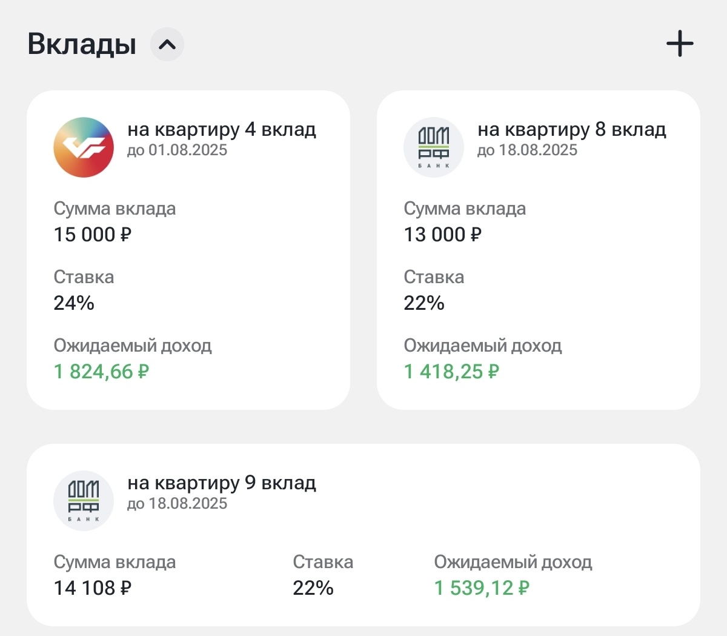Screen dimensions: 727x636
Task: Open 'на квартиру 4 вклад' title
Action: [222, 129]
